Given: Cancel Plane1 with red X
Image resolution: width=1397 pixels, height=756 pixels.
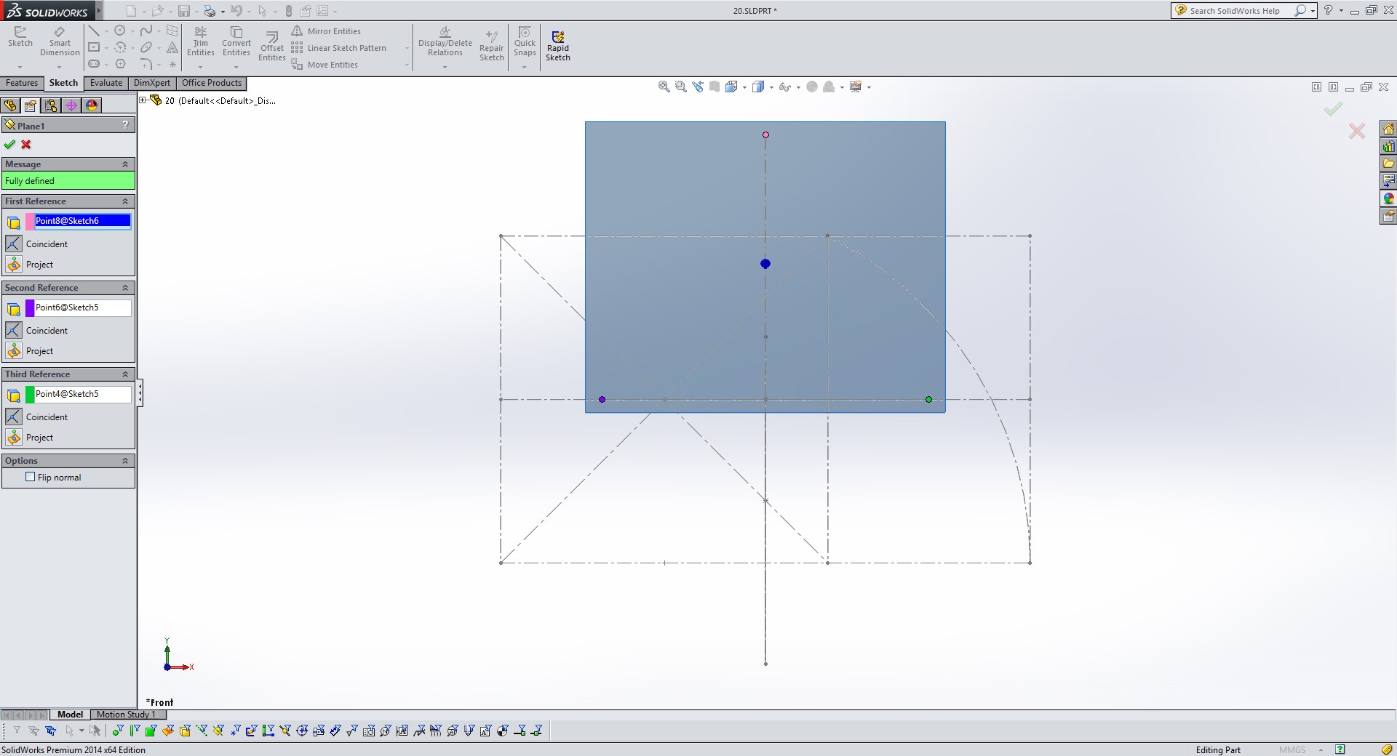Looking at the screenshot, I should (x=26, y=144).
